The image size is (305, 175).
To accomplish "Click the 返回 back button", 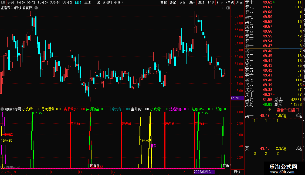I will pyautogui.click(x=239, y=2).
